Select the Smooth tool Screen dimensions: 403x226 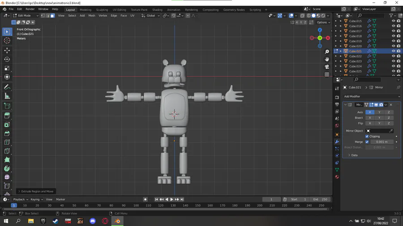7,177
